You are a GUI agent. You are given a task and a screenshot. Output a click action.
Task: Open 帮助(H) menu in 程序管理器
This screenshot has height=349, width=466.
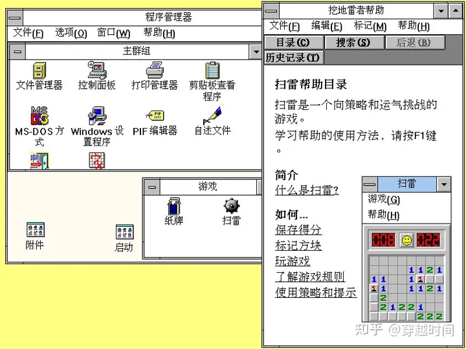[x=159, y=33]
